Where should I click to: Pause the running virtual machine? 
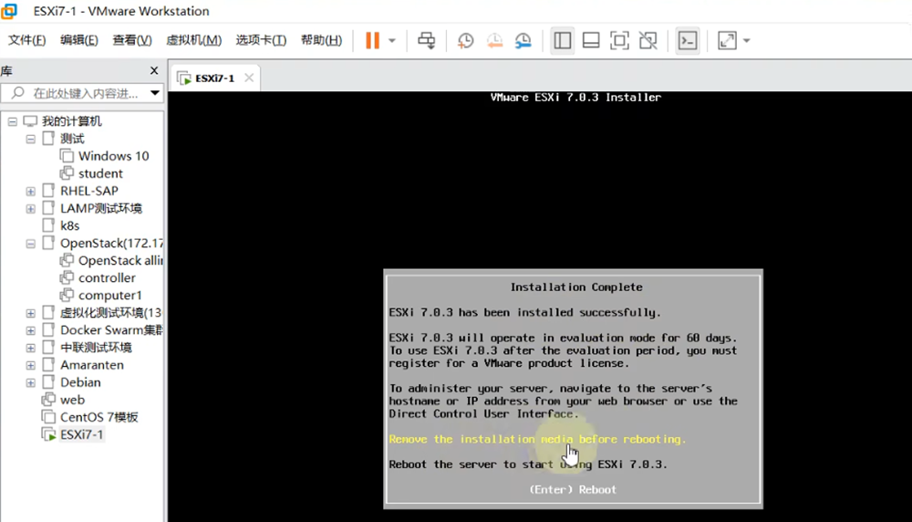(x=372, y=40)
